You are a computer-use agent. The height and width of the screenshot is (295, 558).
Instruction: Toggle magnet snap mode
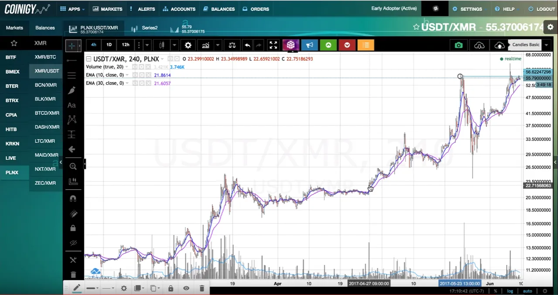tap(73, 198)
